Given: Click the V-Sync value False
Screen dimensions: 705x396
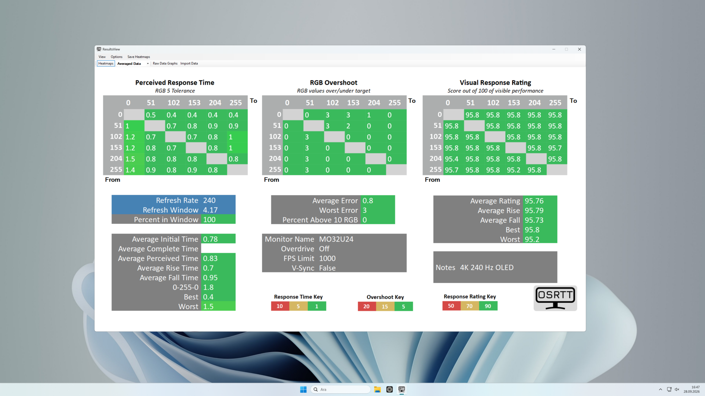Looking at the screenshot, I should coord(327,268).
